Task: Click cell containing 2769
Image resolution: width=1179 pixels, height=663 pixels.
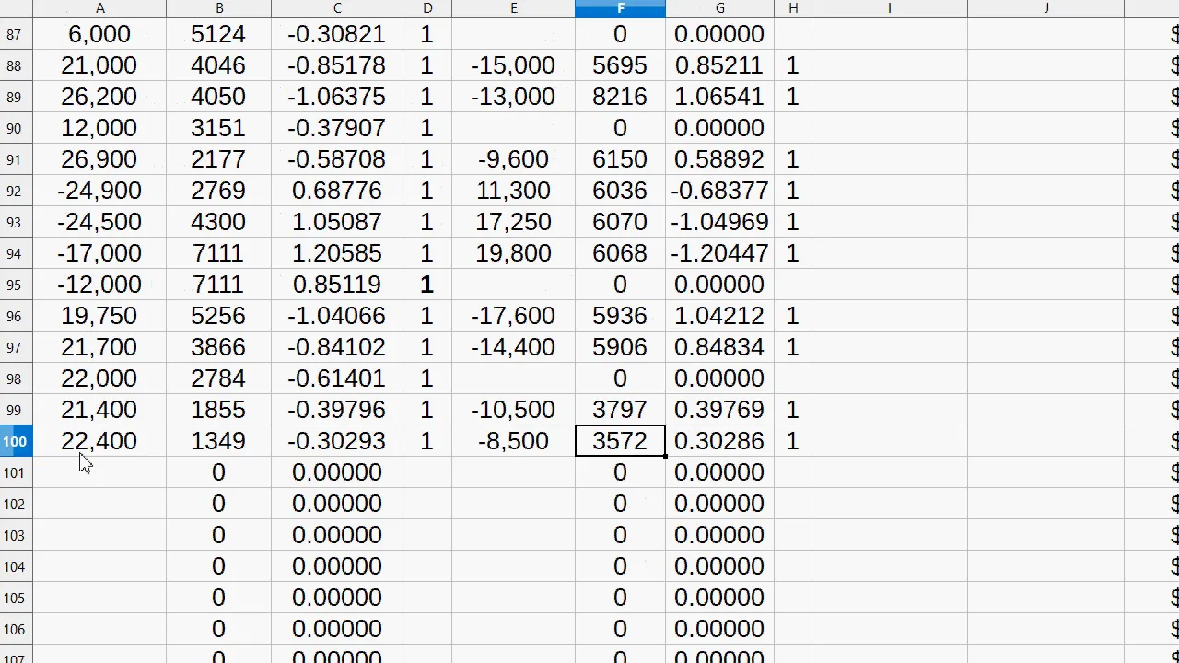Action: point(218,191)
